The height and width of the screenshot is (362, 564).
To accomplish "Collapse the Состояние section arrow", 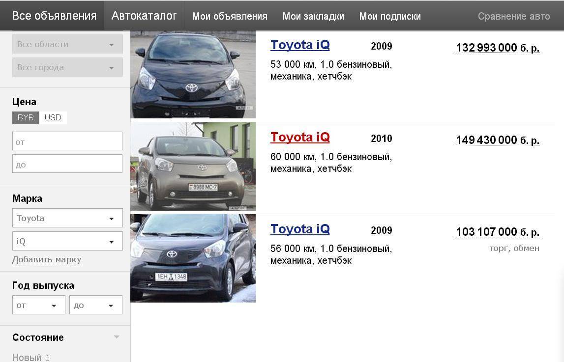I will (x=117, y=337).
